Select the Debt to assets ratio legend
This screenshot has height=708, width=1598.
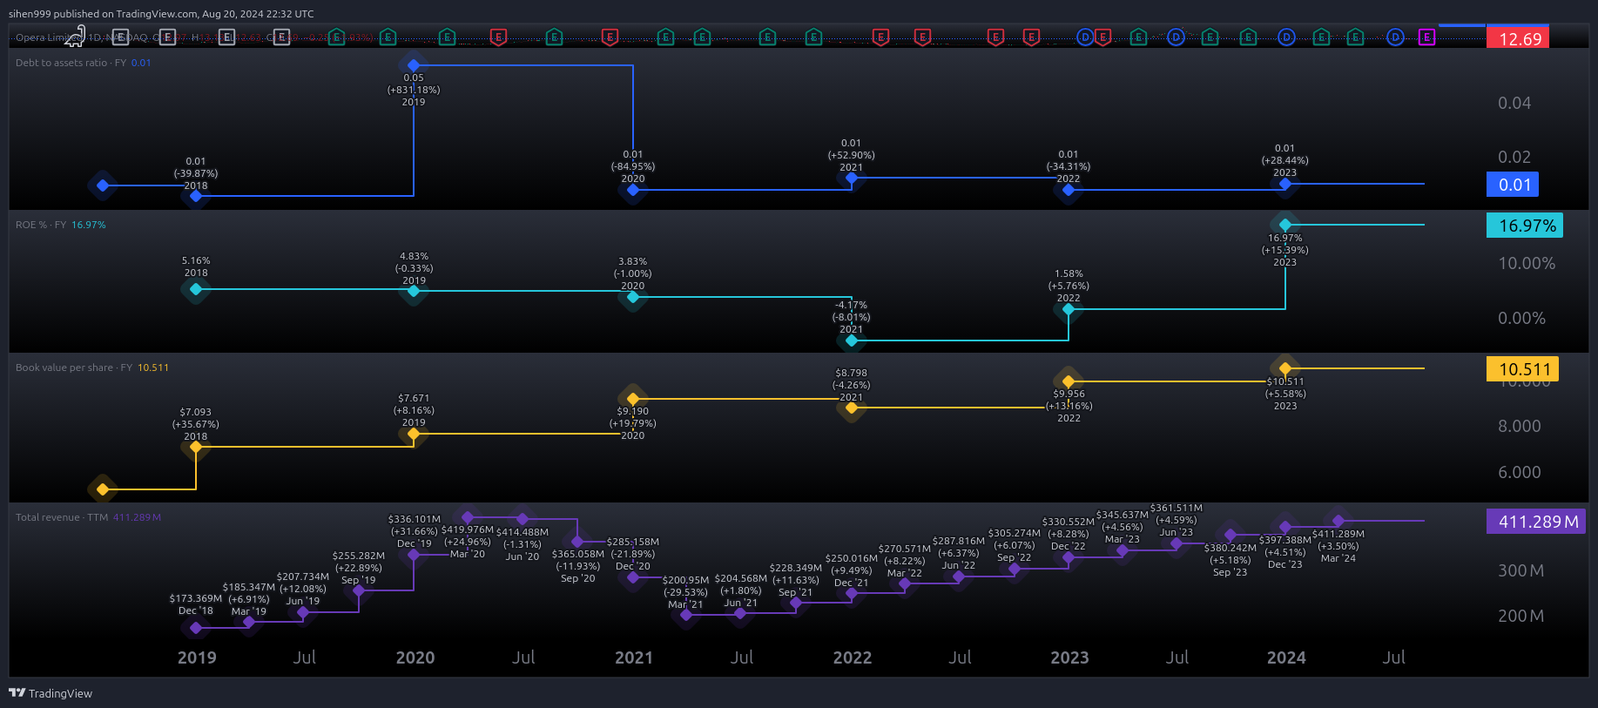pyautogui.click(x=84, y=63)
